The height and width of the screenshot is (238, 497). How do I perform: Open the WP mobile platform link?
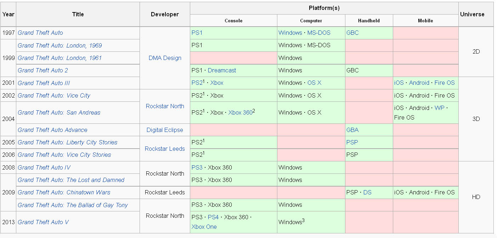click(x=439, y=108)
